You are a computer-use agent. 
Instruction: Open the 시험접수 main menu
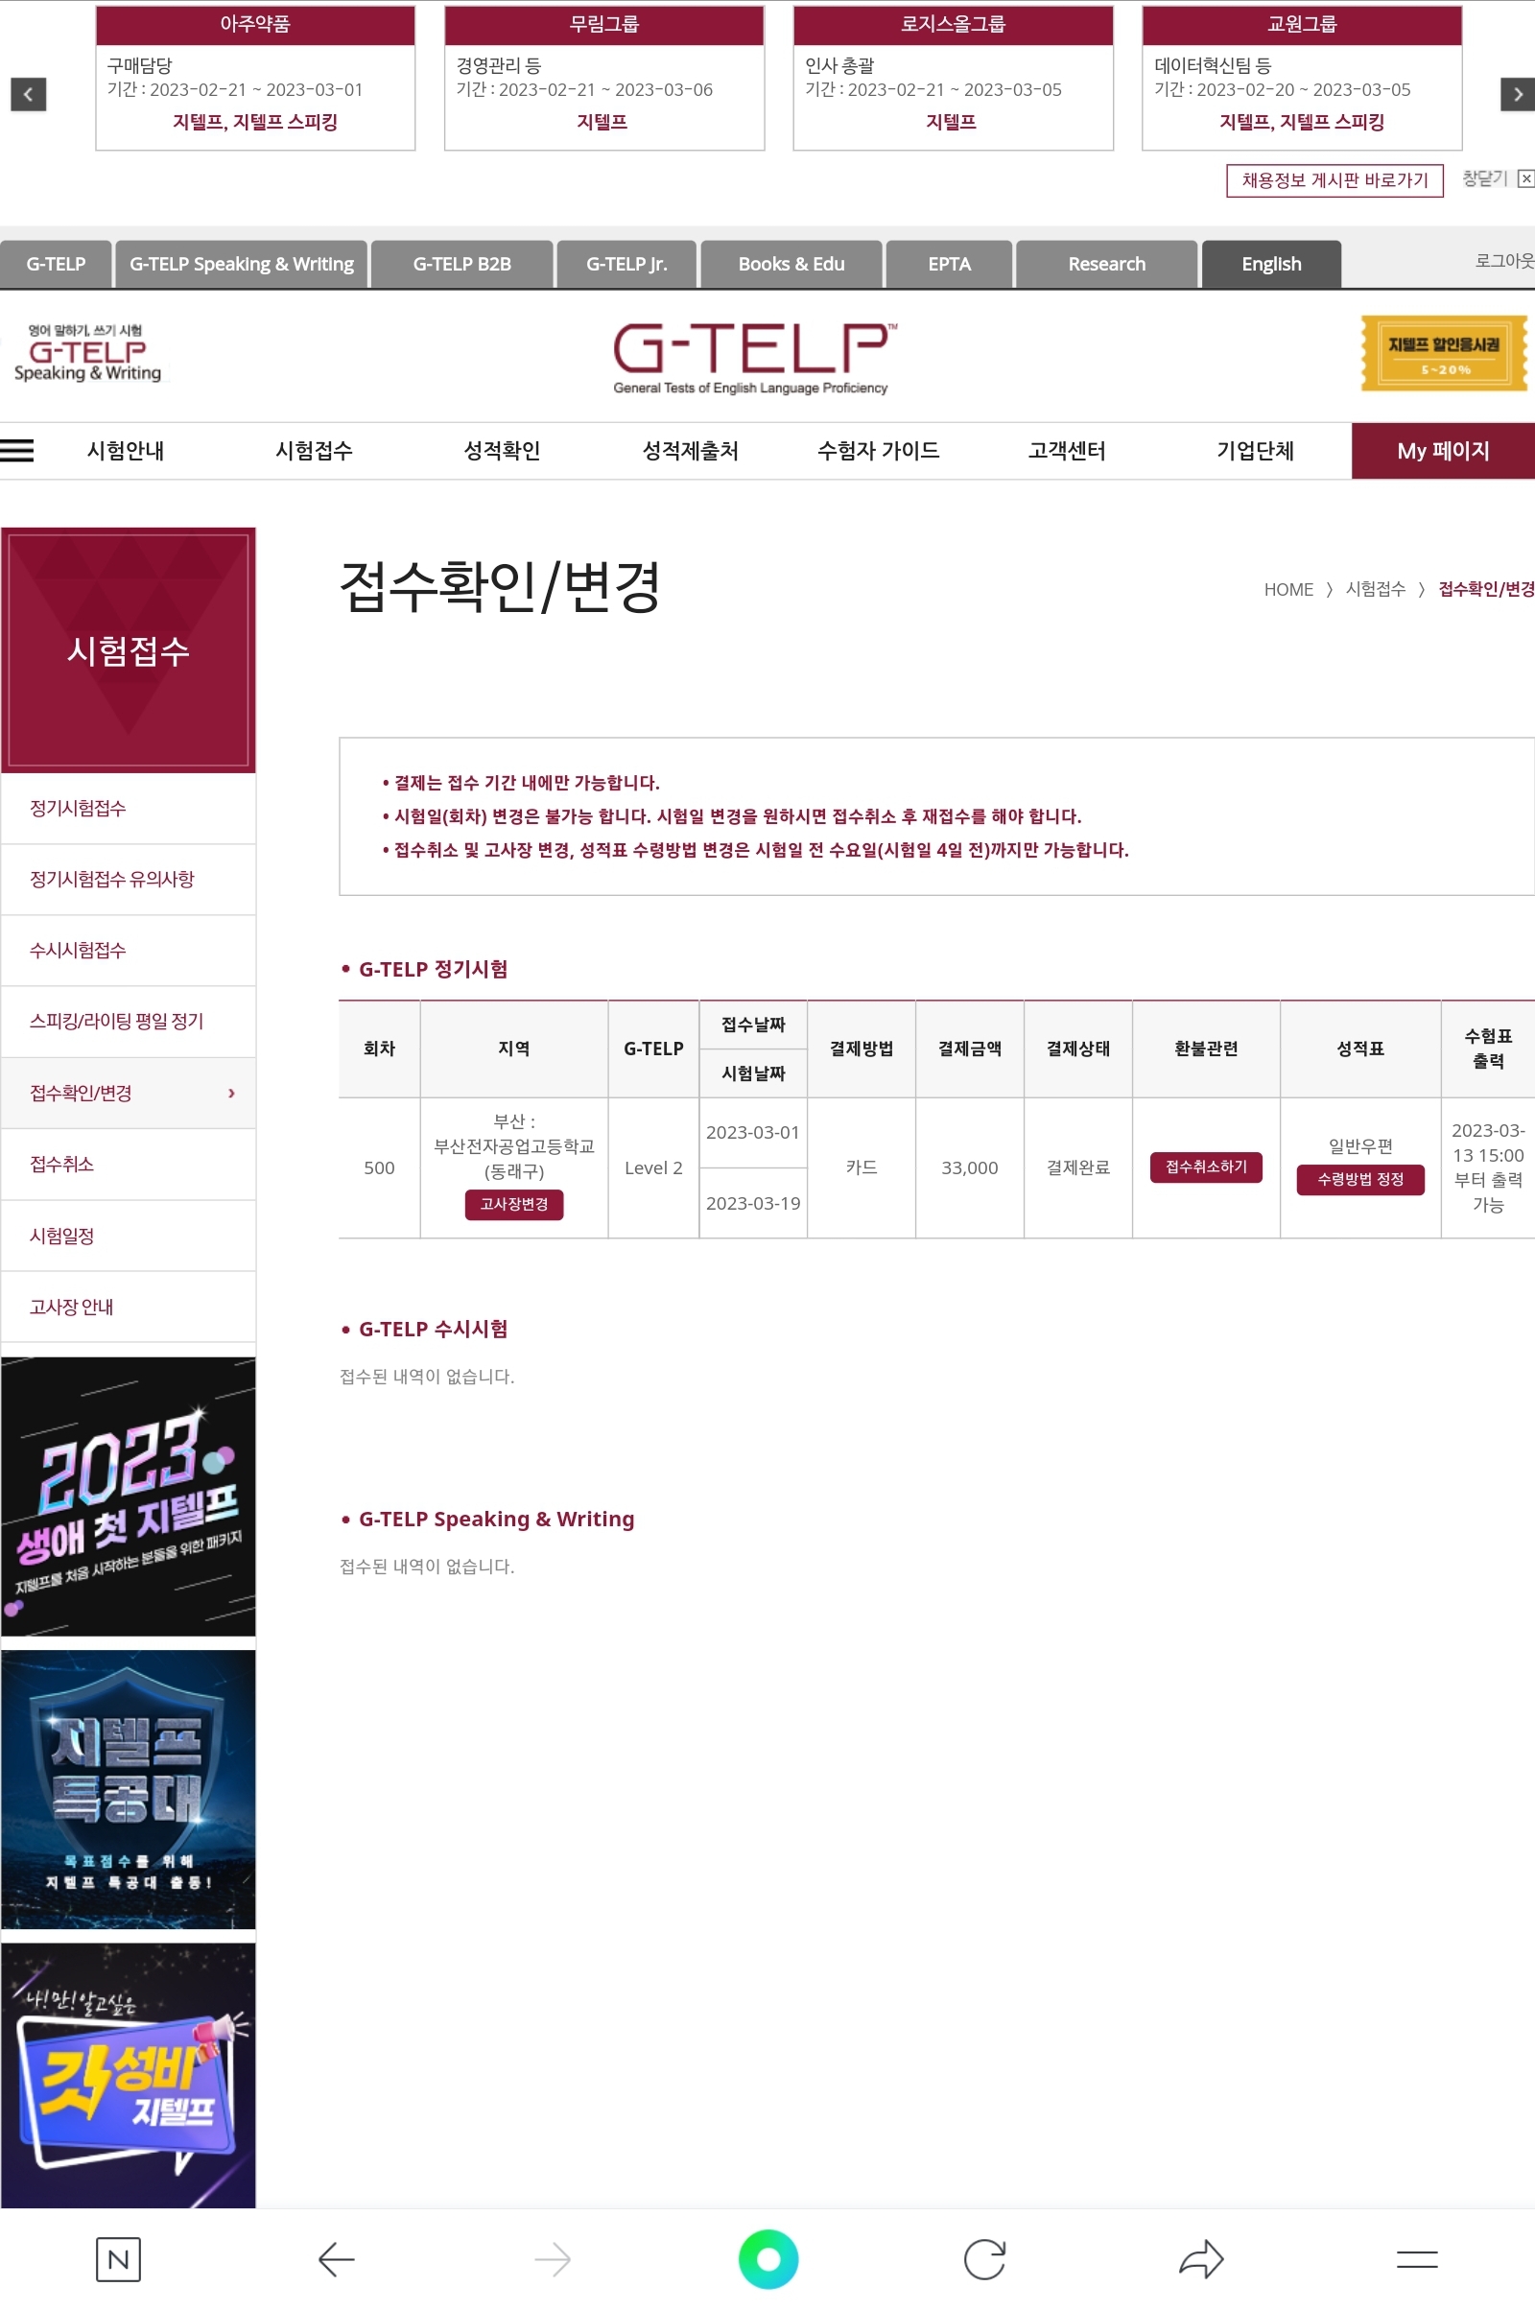(315, 450)
